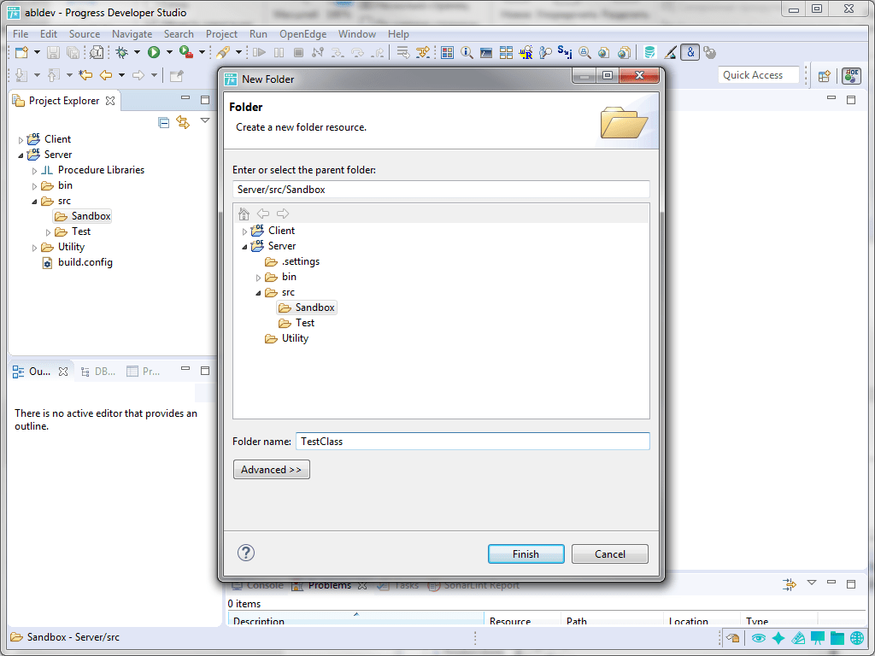Select Sandbox folder in dialog tree
This screenshot has height=656, width=875.
pyautogui.click(x=307, y=307)
